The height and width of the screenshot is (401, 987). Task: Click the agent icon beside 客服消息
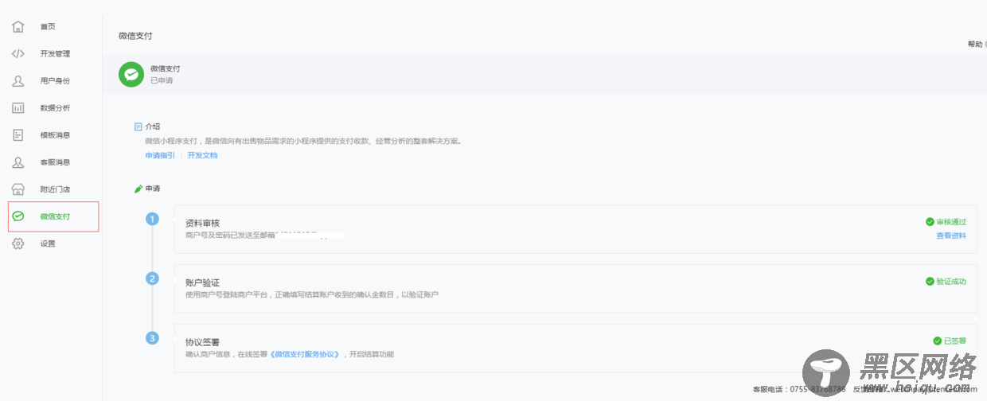18,162
